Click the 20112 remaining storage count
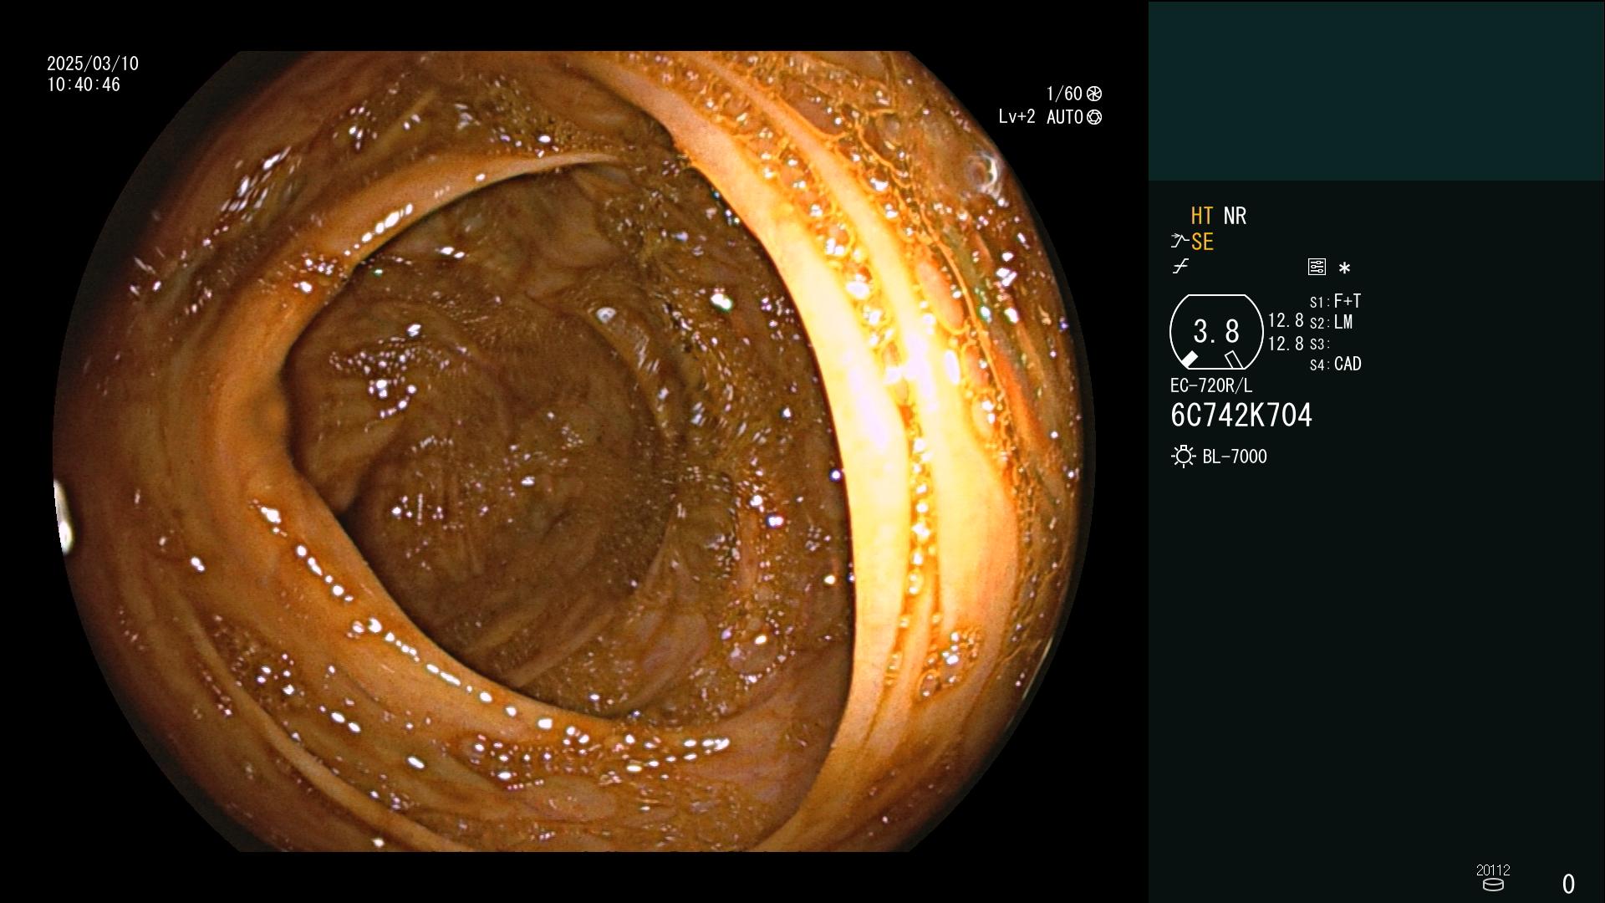This screenshot has width=1605, height=903. point(1493,870)
